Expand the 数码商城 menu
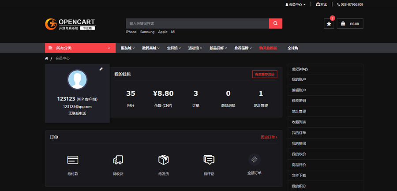The height and width of the screenshot is (191, 397). click(151, 48)
